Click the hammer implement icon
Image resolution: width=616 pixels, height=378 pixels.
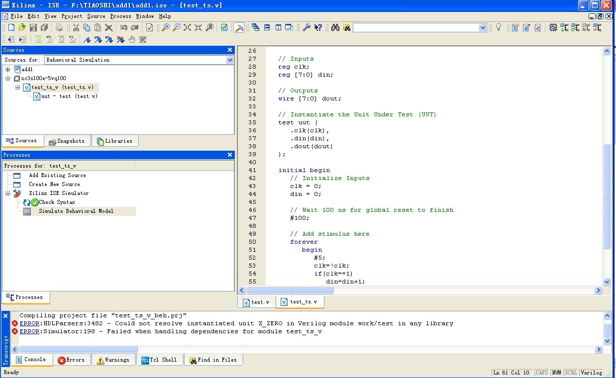click(239, 28)
